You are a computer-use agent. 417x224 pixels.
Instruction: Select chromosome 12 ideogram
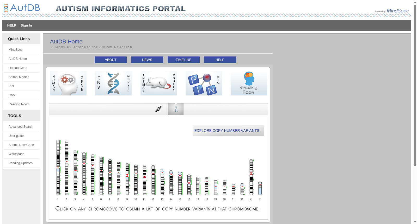[153, 180]
